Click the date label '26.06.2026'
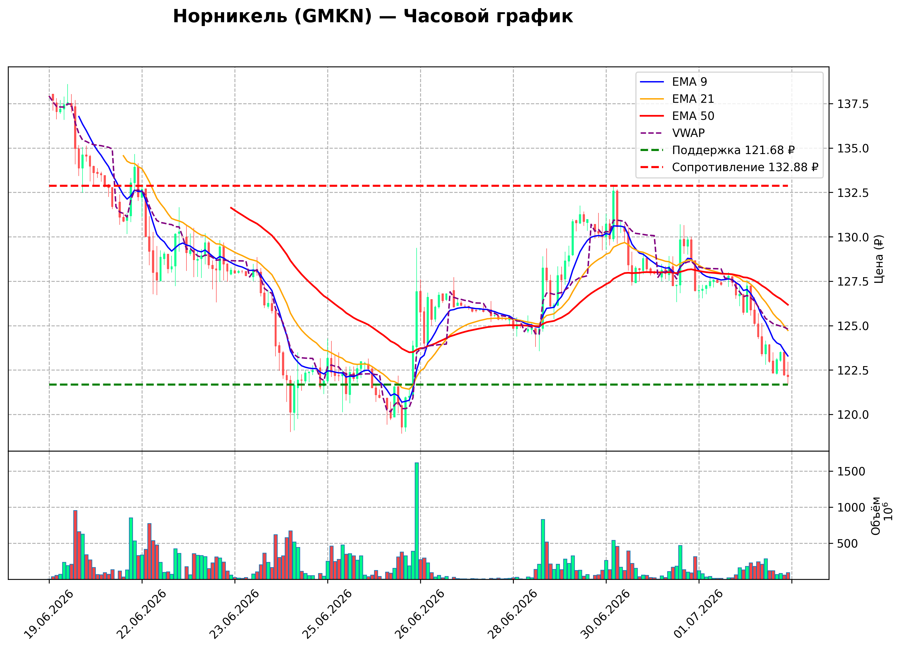Viewport: 903px width, 649px height. pyautogui.click(x=420, y=614)
